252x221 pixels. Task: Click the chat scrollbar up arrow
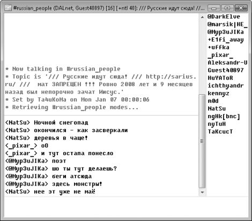coord(202,17)
